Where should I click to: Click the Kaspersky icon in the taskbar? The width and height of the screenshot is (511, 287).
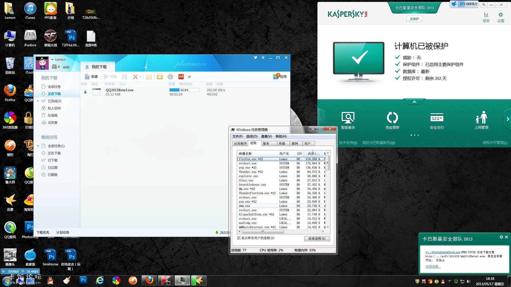point(166,280)
